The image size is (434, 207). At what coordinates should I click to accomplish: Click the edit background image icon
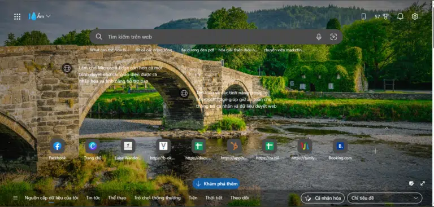coord(411,183)
